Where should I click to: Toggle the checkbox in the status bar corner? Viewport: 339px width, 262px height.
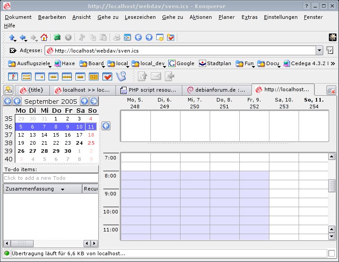click(331, 254)
